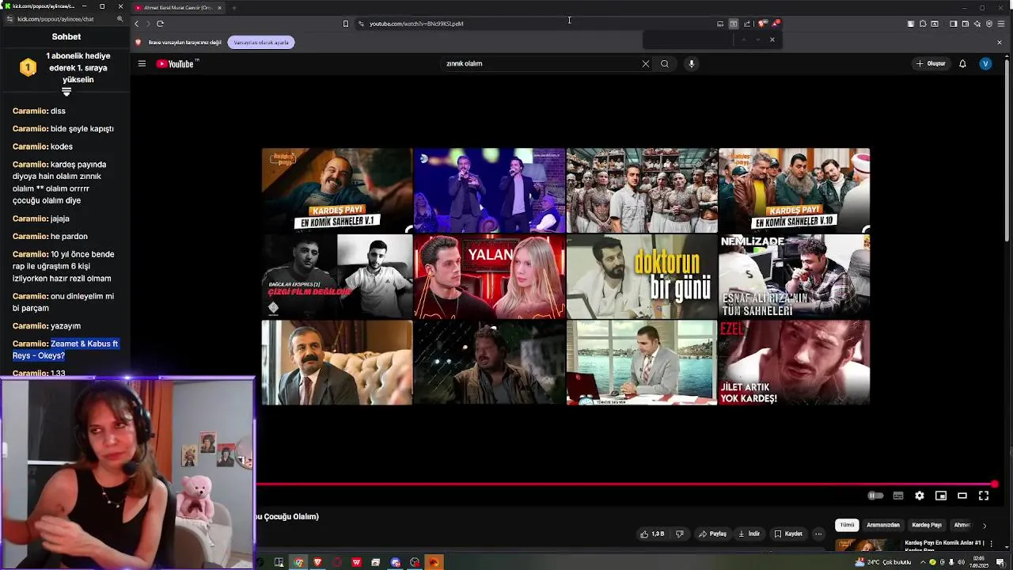Like the video with thumbs-up button

coord(652,534)
